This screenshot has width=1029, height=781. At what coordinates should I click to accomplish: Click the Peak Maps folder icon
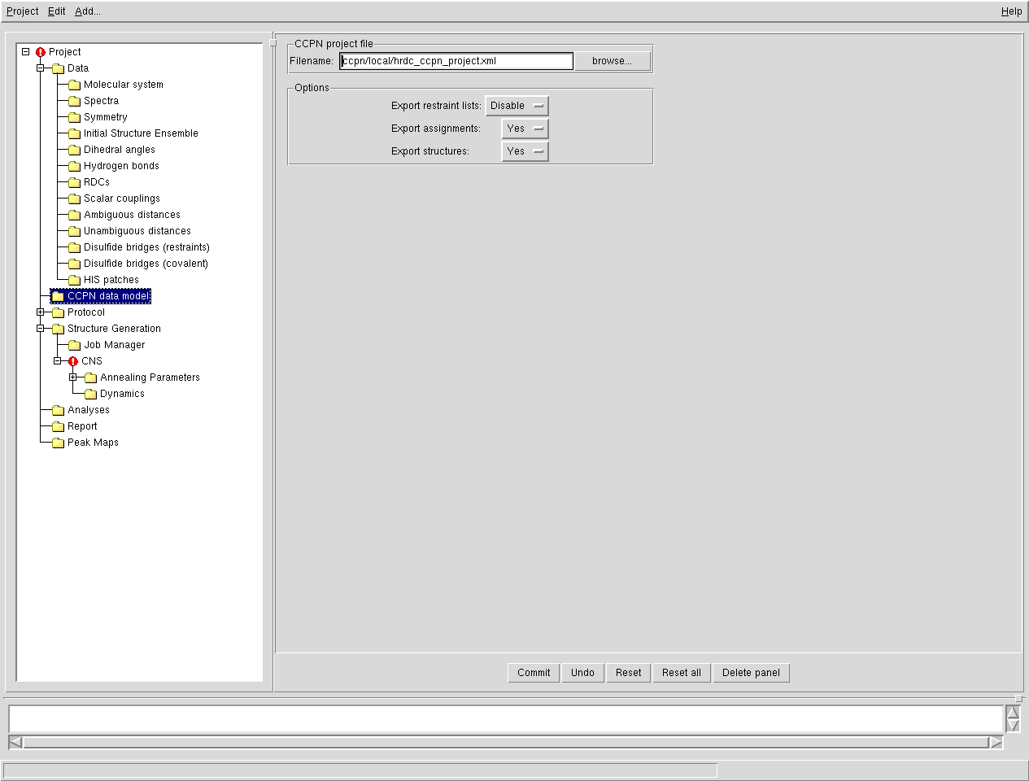point(58,442)
